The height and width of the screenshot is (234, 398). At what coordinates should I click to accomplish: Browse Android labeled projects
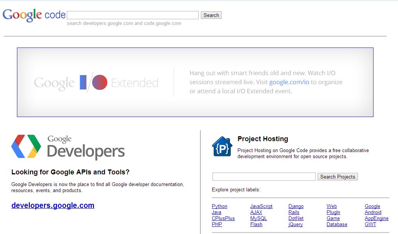click(373, 212)
